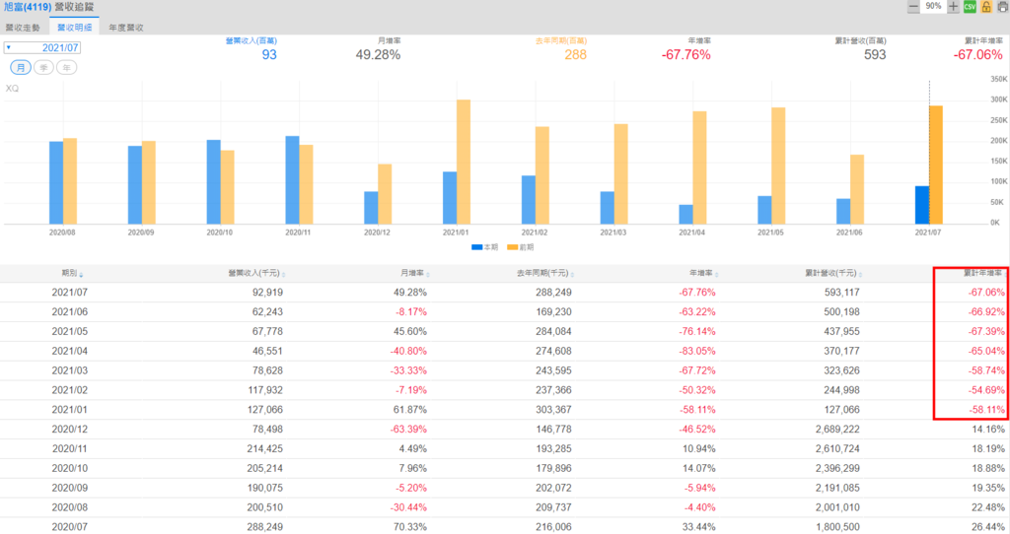Screen dimensions: 1010x534
Task: Click the 旭富(4119) stock name link
Action: (28, 7)
